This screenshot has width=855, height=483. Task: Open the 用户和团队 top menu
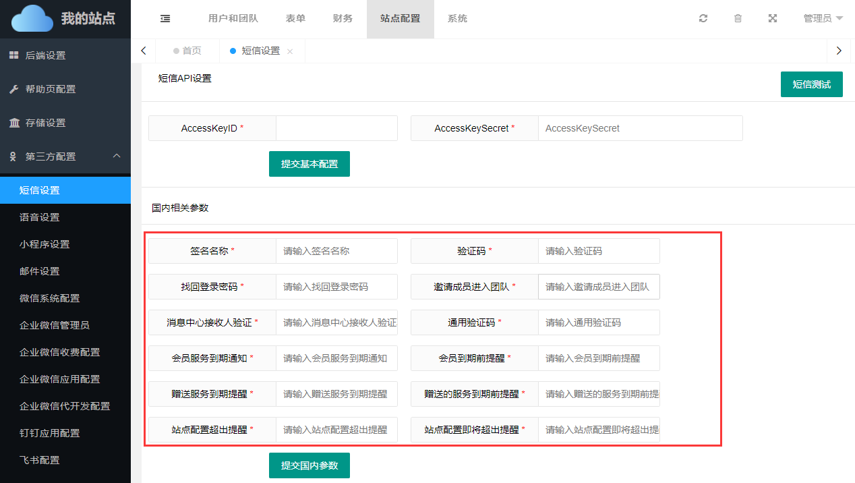click(x=233, y=19)
